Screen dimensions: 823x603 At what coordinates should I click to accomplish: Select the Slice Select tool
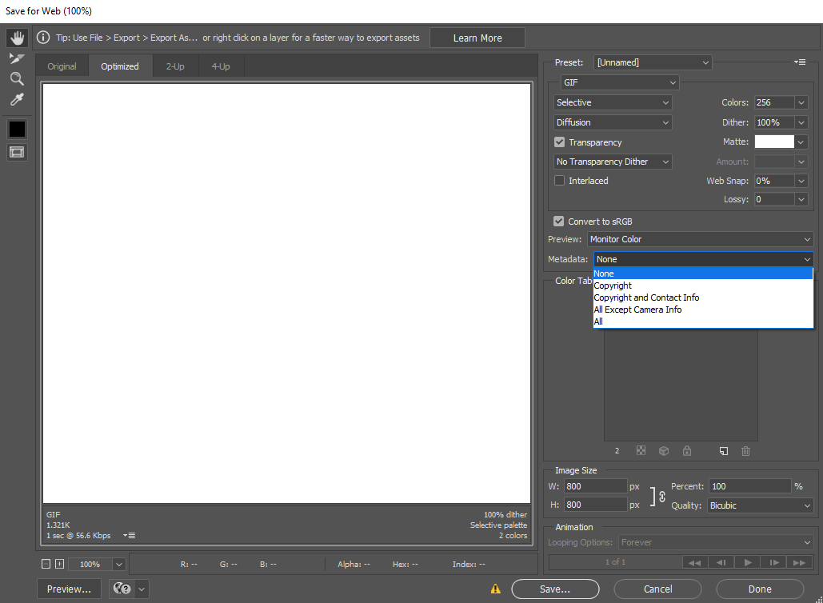[16, 58]
